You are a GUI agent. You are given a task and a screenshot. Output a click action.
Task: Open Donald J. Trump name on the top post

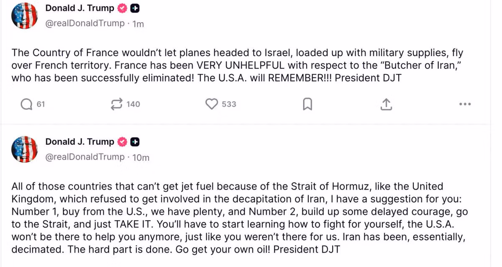pos(79,8)
